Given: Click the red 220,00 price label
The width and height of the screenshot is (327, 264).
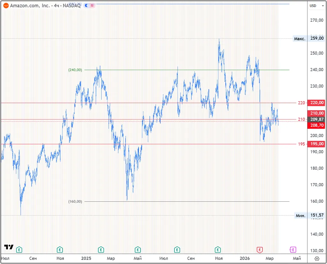Looking at the screenshot, I should tap(316, 103).
